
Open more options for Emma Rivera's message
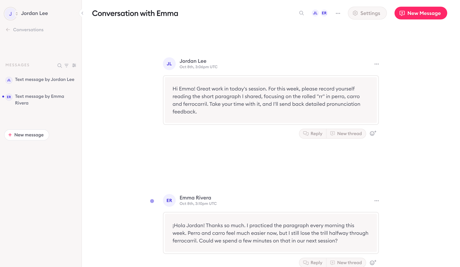coord(376,201)
